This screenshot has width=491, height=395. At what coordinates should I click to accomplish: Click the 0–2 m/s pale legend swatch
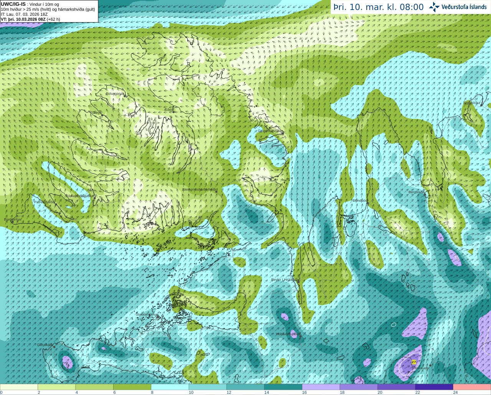tap(19, 387)
